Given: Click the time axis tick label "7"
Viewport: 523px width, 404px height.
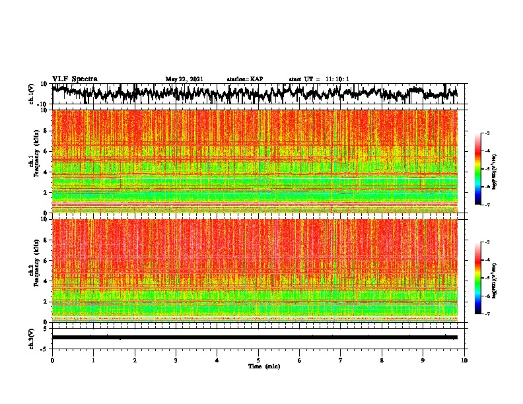Looking at the screenshot, I should pyautogui.click(x=341, y=360).
